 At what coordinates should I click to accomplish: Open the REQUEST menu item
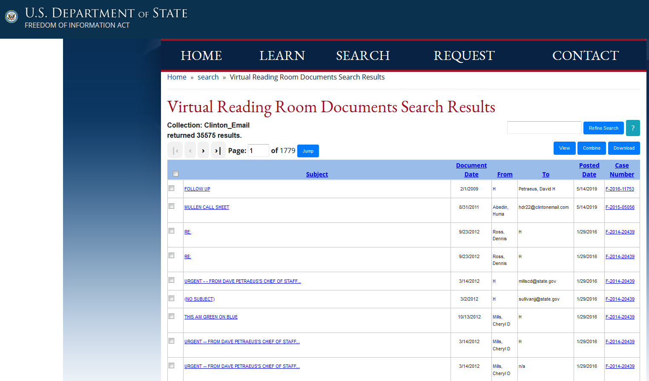point(464,56)
